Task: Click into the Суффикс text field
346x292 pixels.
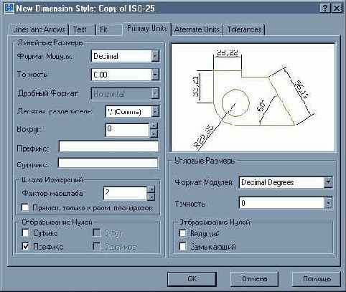Action: (x=108, y=163)
